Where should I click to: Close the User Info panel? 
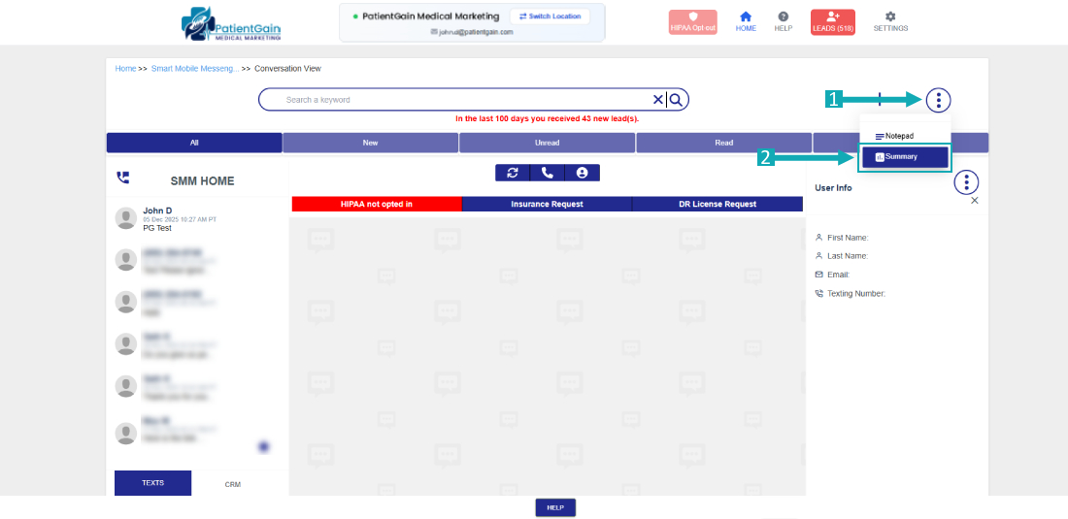pyautogui.click(x=974, y=201)
